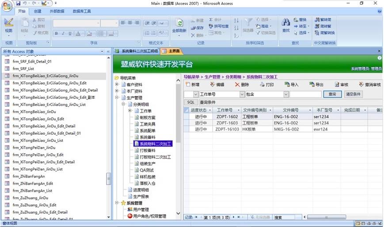Click 审核 audit button
Screen dimensions: 384x227
tap(342, 84)
